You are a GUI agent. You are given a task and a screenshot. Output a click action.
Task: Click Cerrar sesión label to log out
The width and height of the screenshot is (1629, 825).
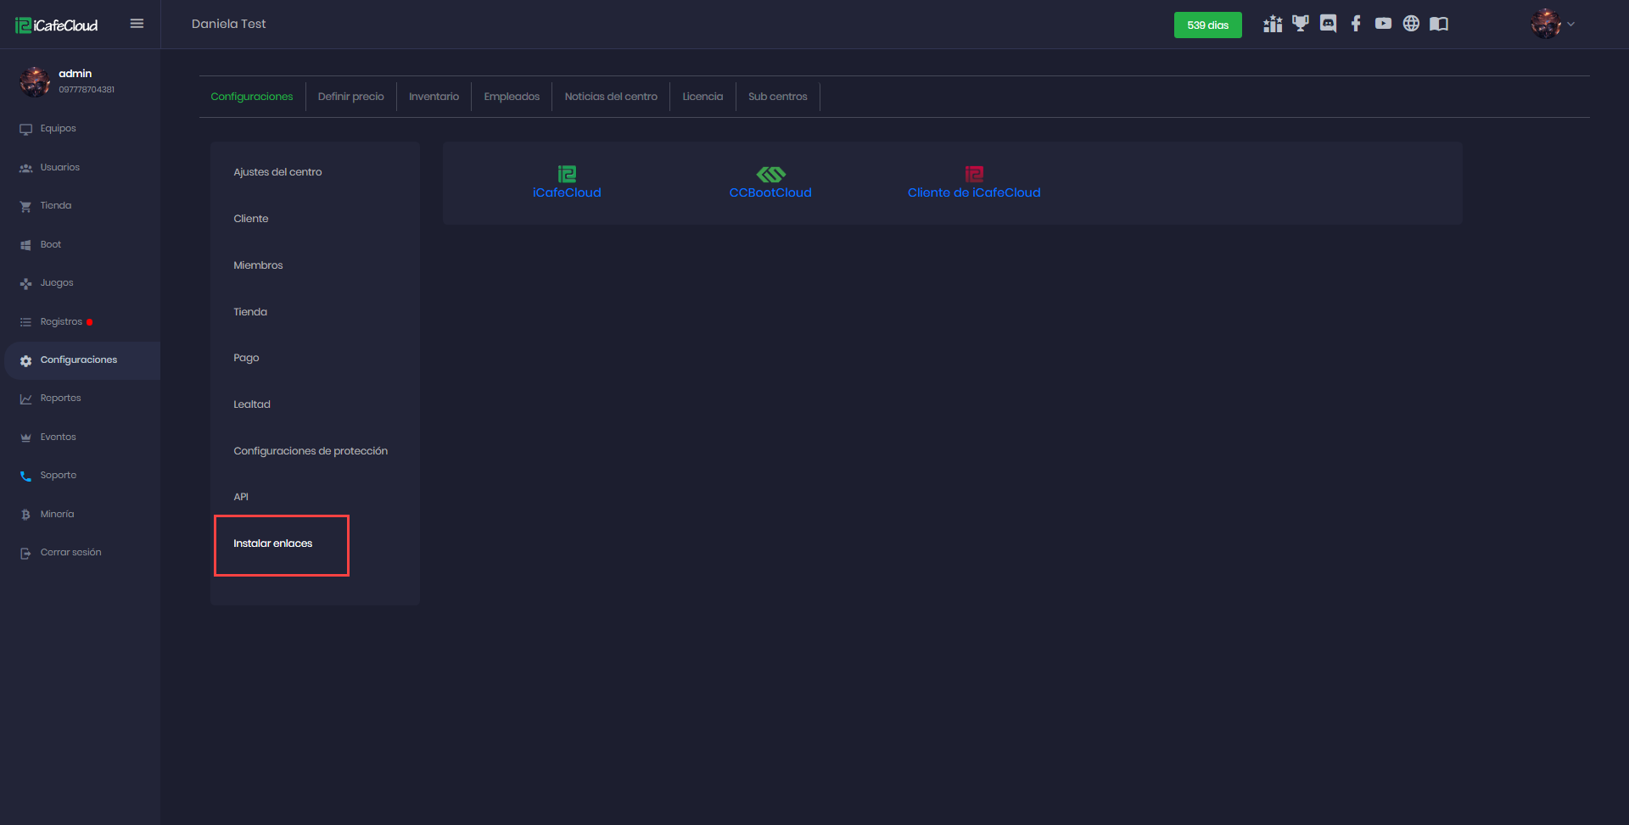point(71,553)
